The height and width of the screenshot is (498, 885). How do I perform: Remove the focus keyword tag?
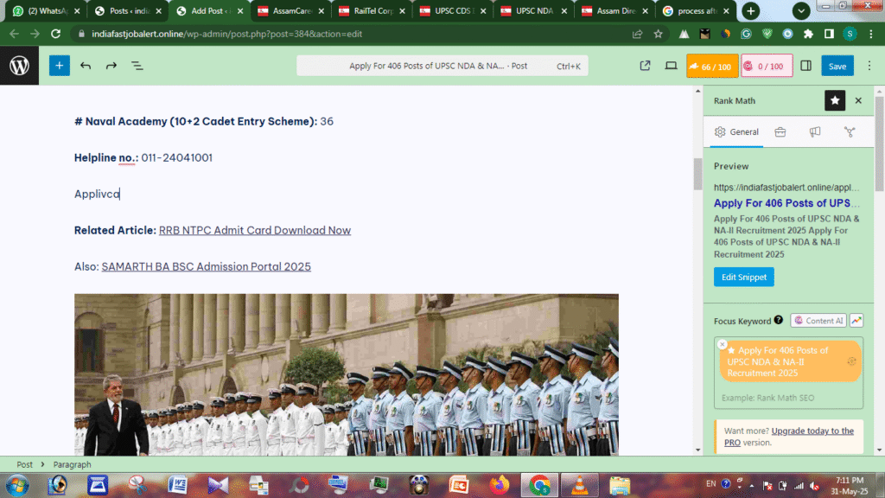click(x=722, y=344)
